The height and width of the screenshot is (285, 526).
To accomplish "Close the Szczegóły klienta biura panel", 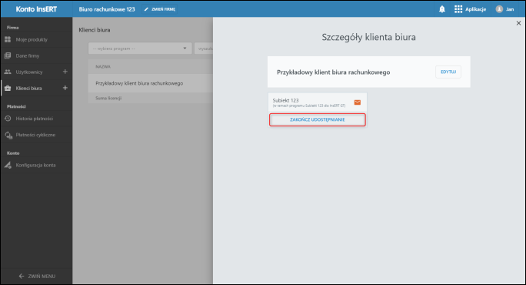I will pos(518,23).
